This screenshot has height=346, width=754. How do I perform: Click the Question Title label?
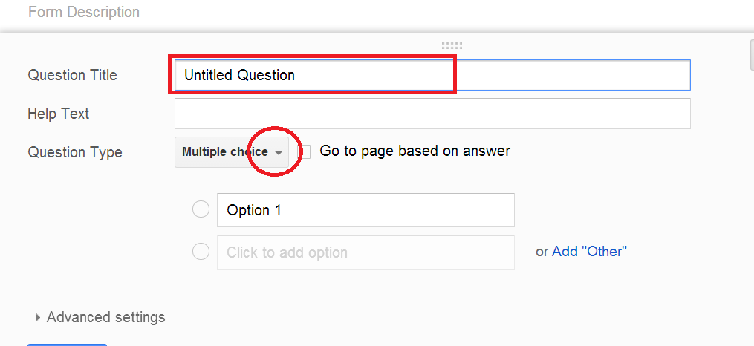72,75
